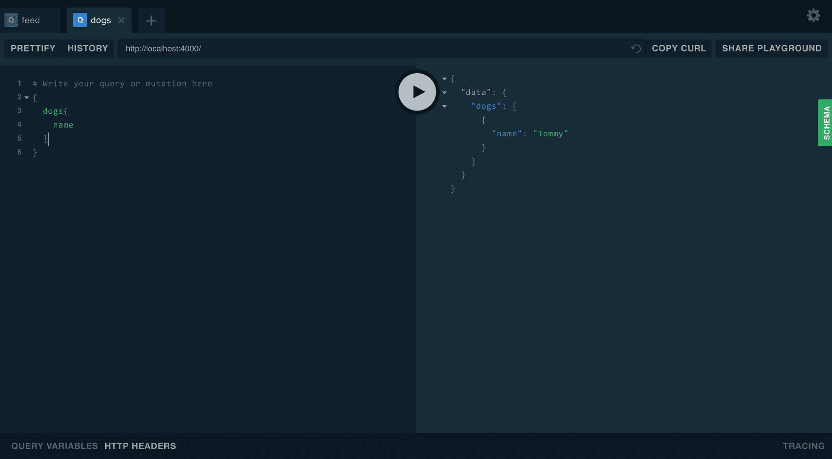Click the comment on line 1
The height and width of the screenshot is (459, 832).
(122, 84)
